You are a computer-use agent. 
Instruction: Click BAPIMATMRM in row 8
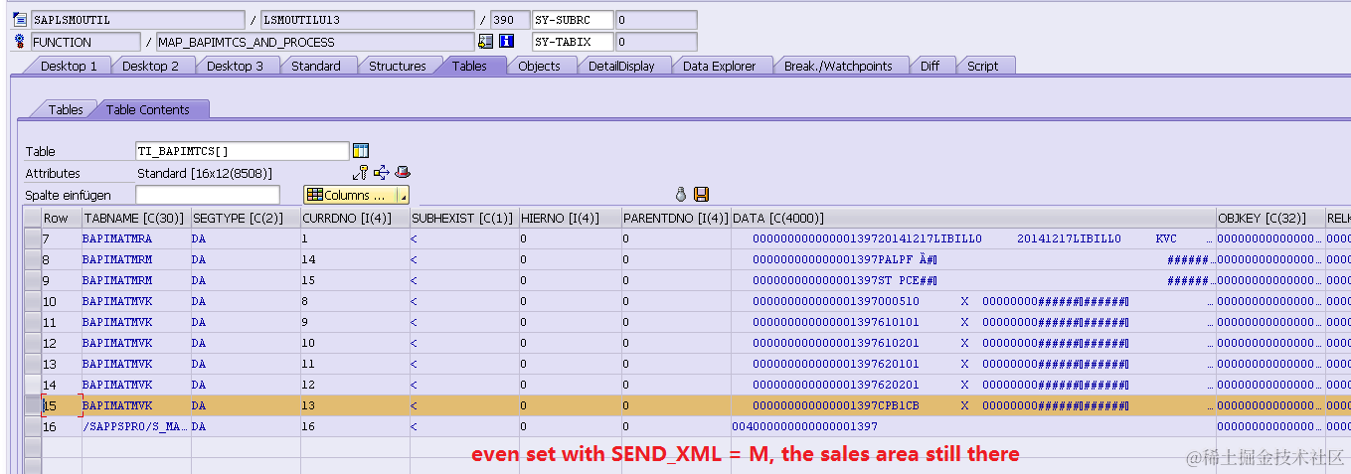point(136,259)
